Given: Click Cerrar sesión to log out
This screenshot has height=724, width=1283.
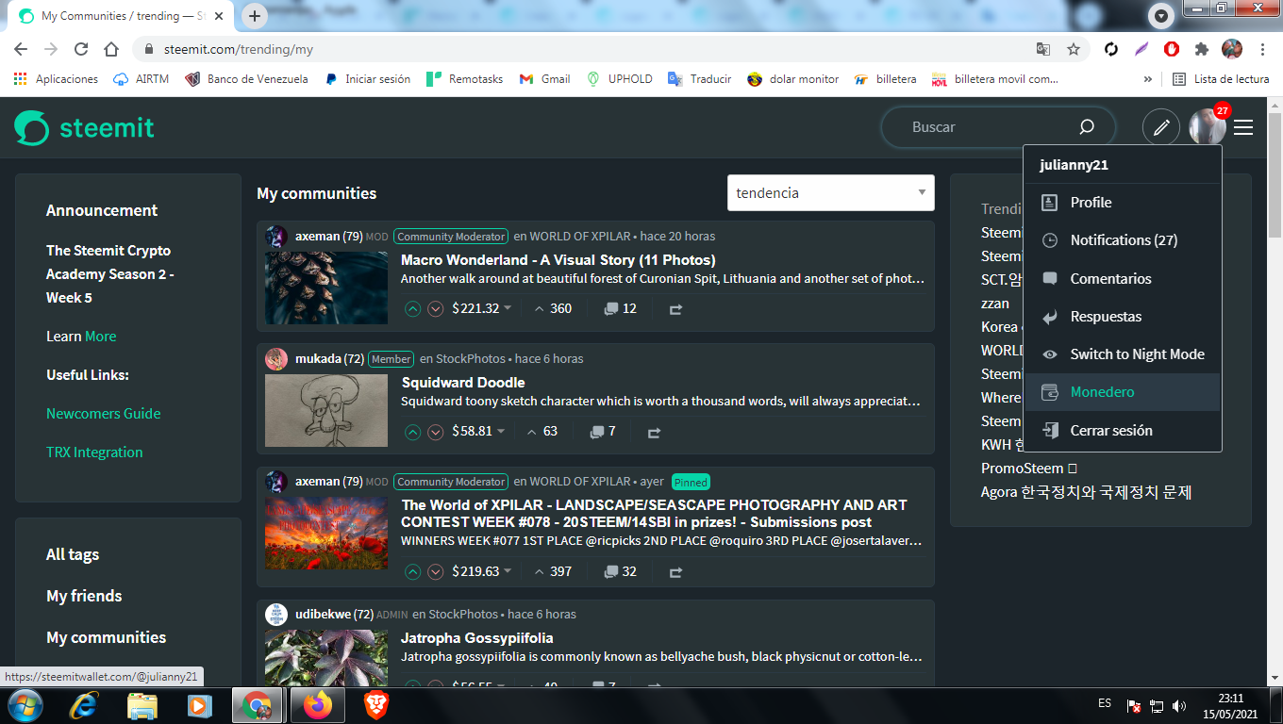Looking at the screenshot, I should pos(1123,431).
